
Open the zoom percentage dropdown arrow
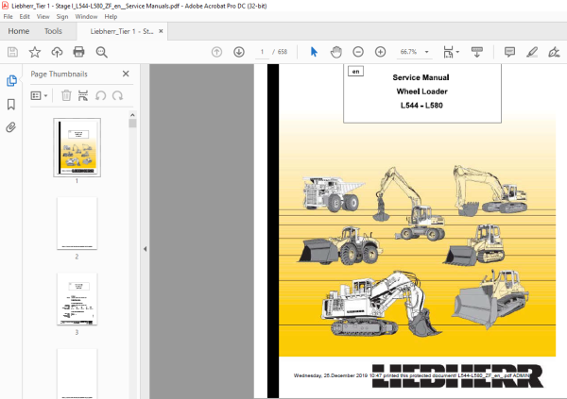pyautogui.click(x=427, y=52)
